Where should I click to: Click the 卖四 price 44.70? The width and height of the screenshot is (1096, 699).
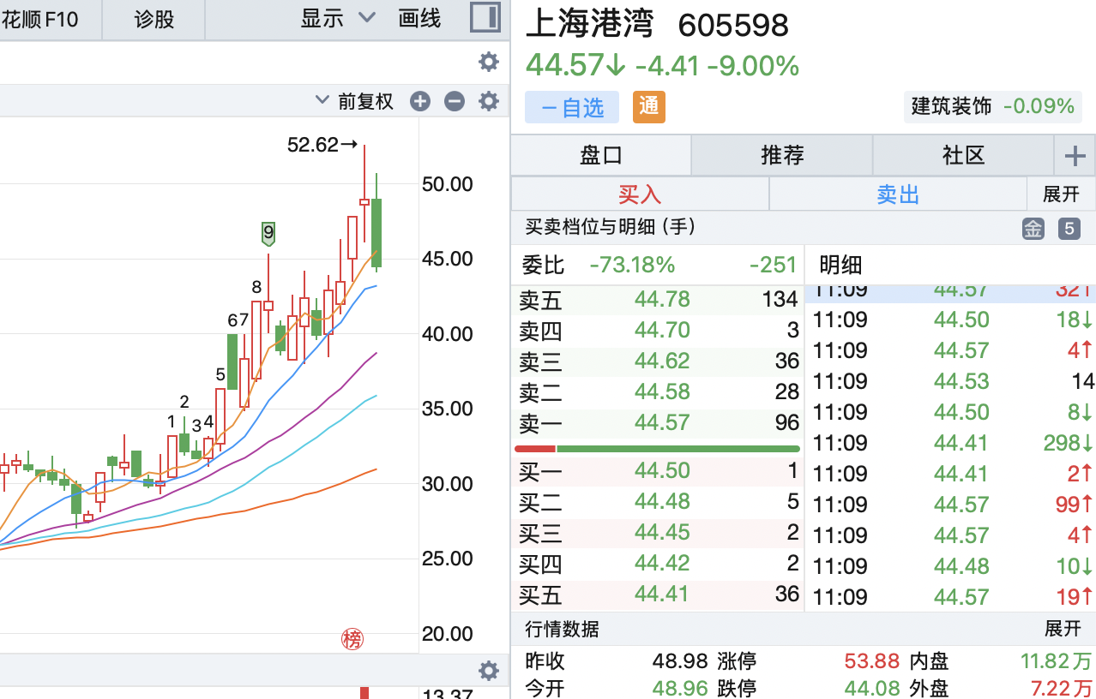pyautogui.click(x=662, y=330)
